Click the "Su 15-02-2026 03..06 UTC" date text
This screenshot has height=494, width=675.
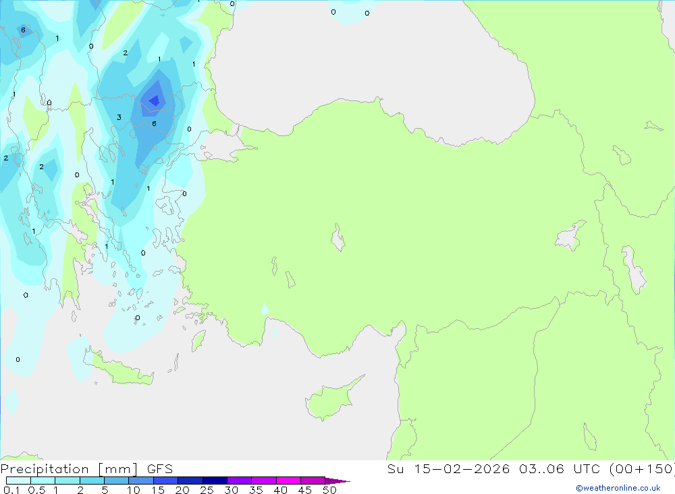pyautogui.click(x=496, y=468)
